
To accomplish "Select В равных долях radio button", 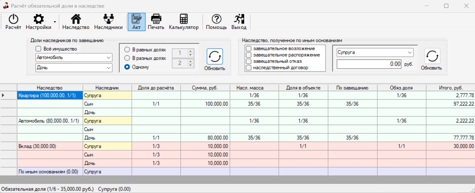I will point(127,50).
